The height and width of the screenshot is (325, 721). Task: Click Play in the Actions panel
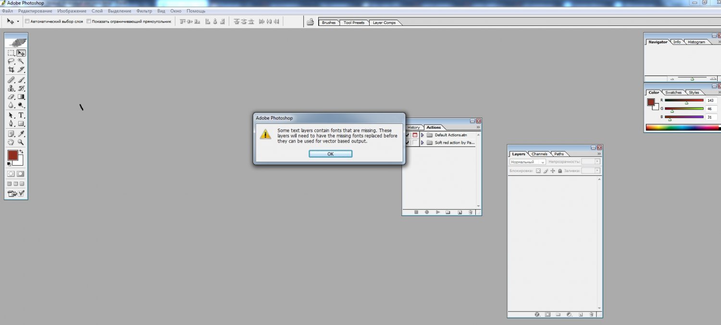pyautogui.click(x=438, y=212)
